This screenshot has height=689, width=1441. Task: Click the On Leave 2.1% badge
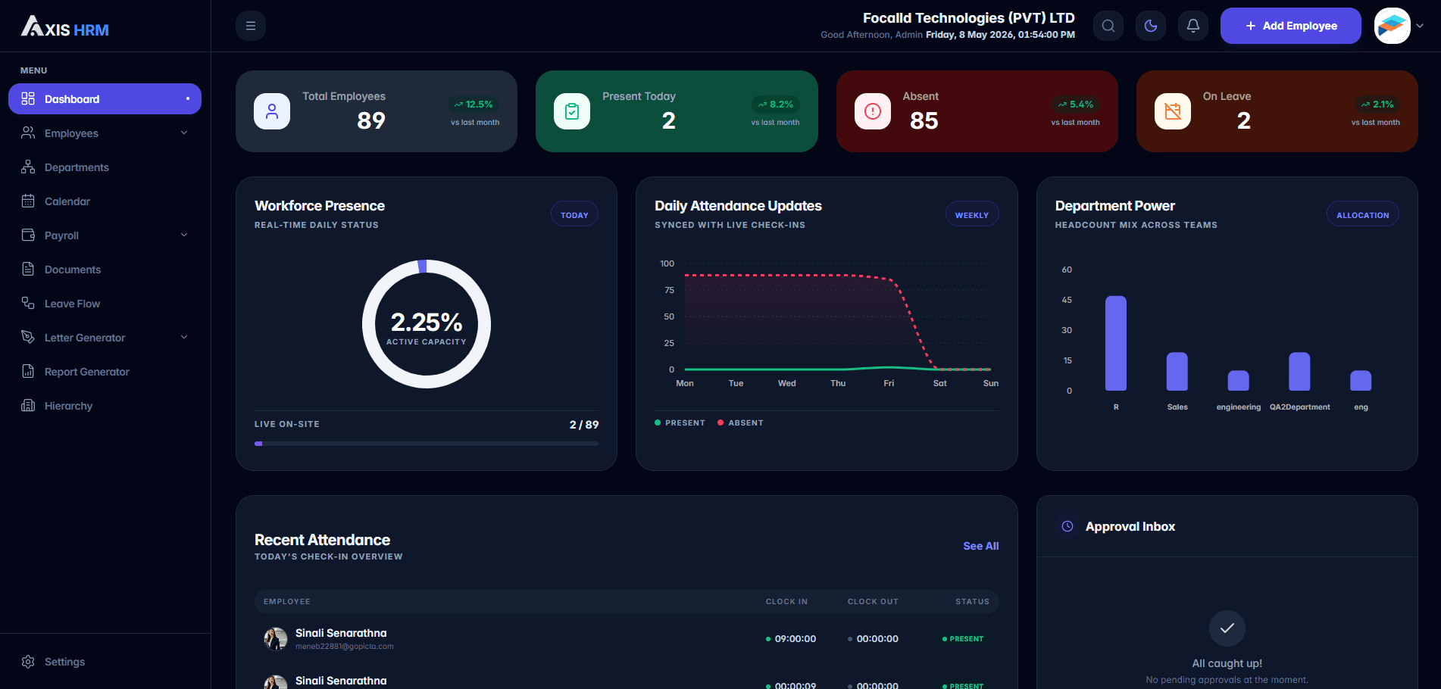pyautogui.click(x=1376, y=104)
